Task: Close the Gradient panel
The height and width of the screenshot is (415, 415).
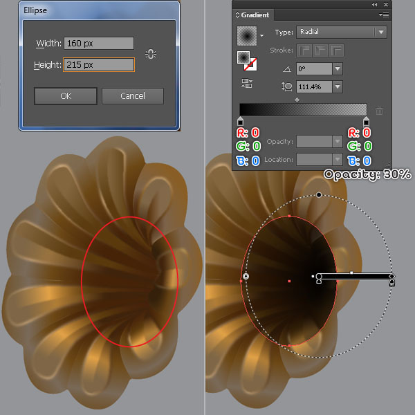Action: point(386,5)
